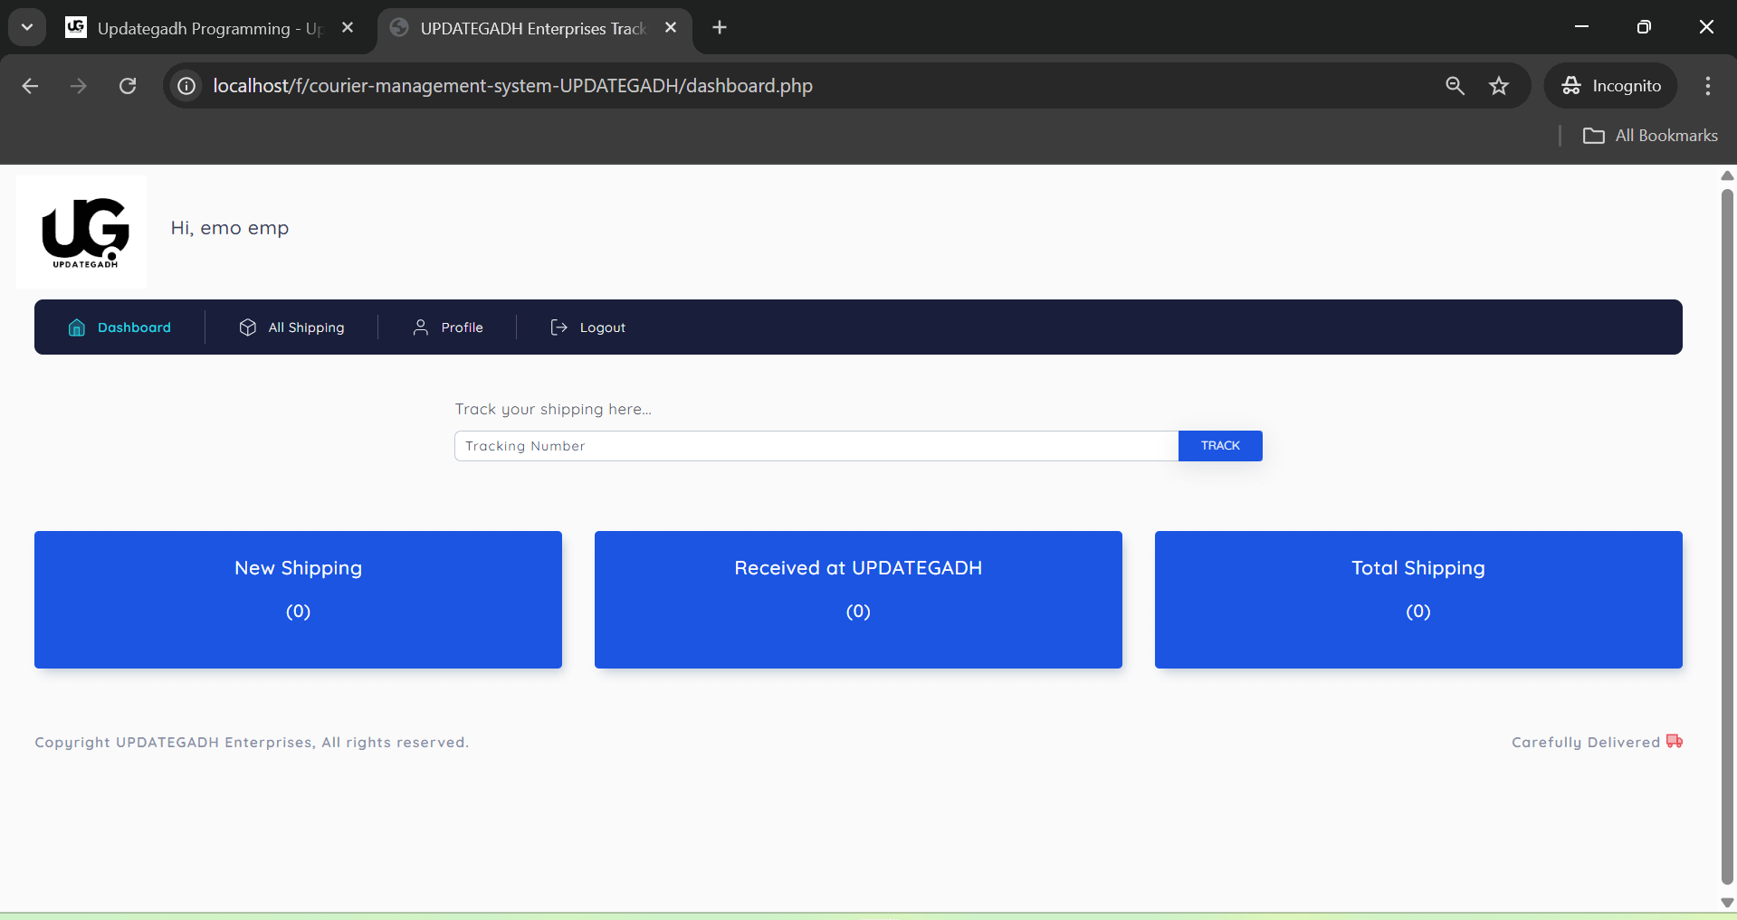This screenshot has height=920, width=1737.
Task: Select the Dashboard home icon
Action: pos(76,327)
